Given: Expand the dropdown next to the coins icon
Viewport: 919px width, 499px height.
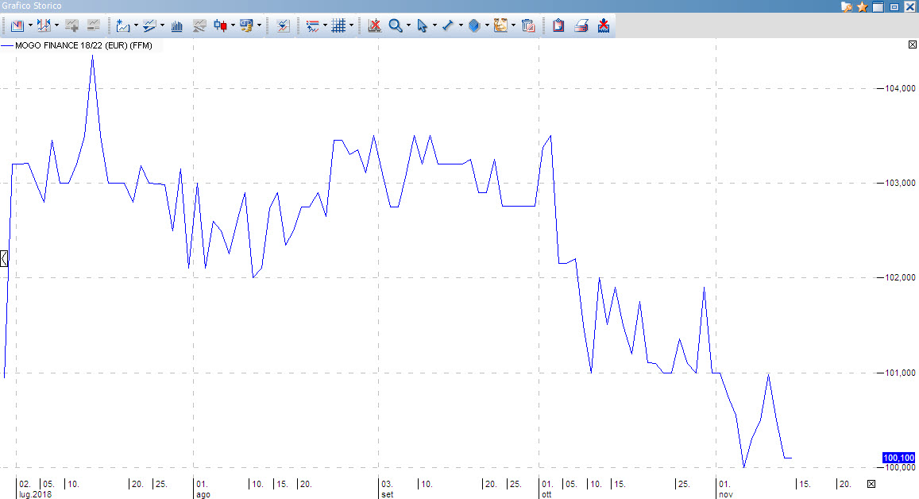Looking at the screenshot, I should click(x=259, y=25).
